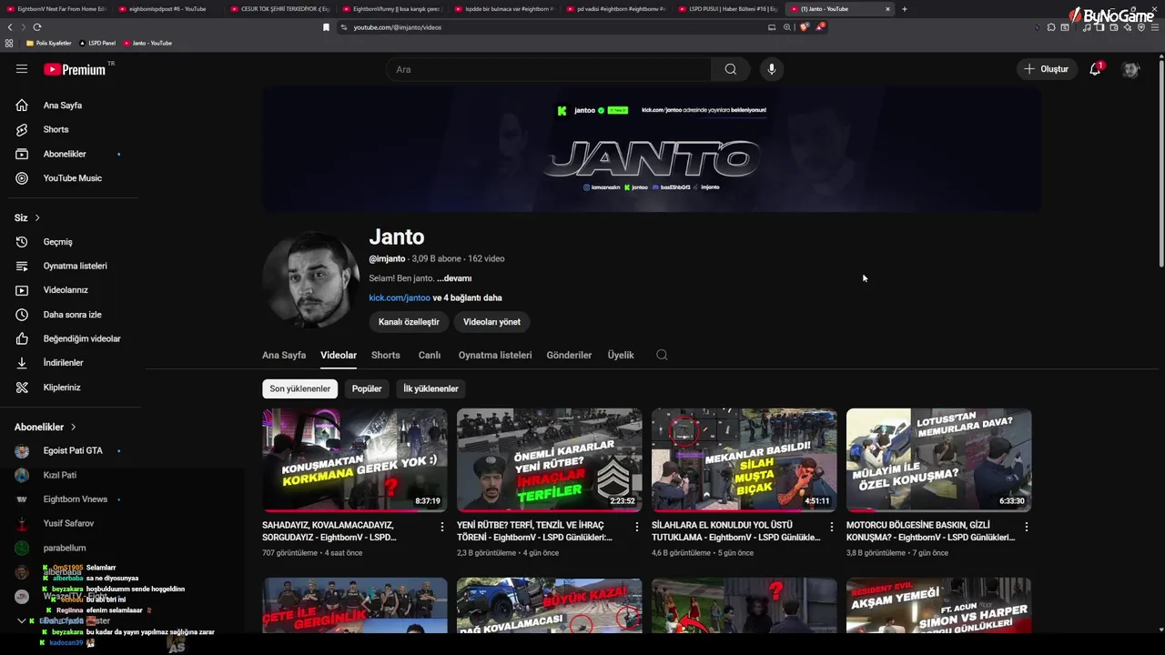Open the Gönderiler channel tab

569,355
